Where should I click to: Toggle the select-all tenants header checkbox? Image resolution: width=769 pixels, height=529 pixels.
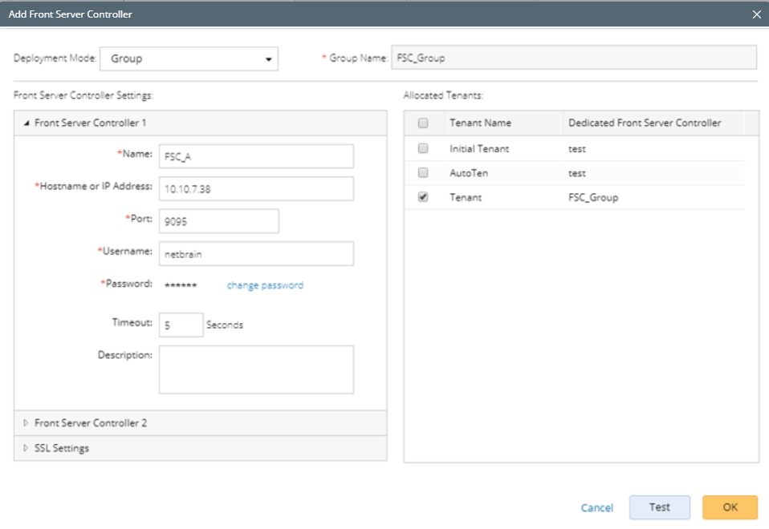424,123
